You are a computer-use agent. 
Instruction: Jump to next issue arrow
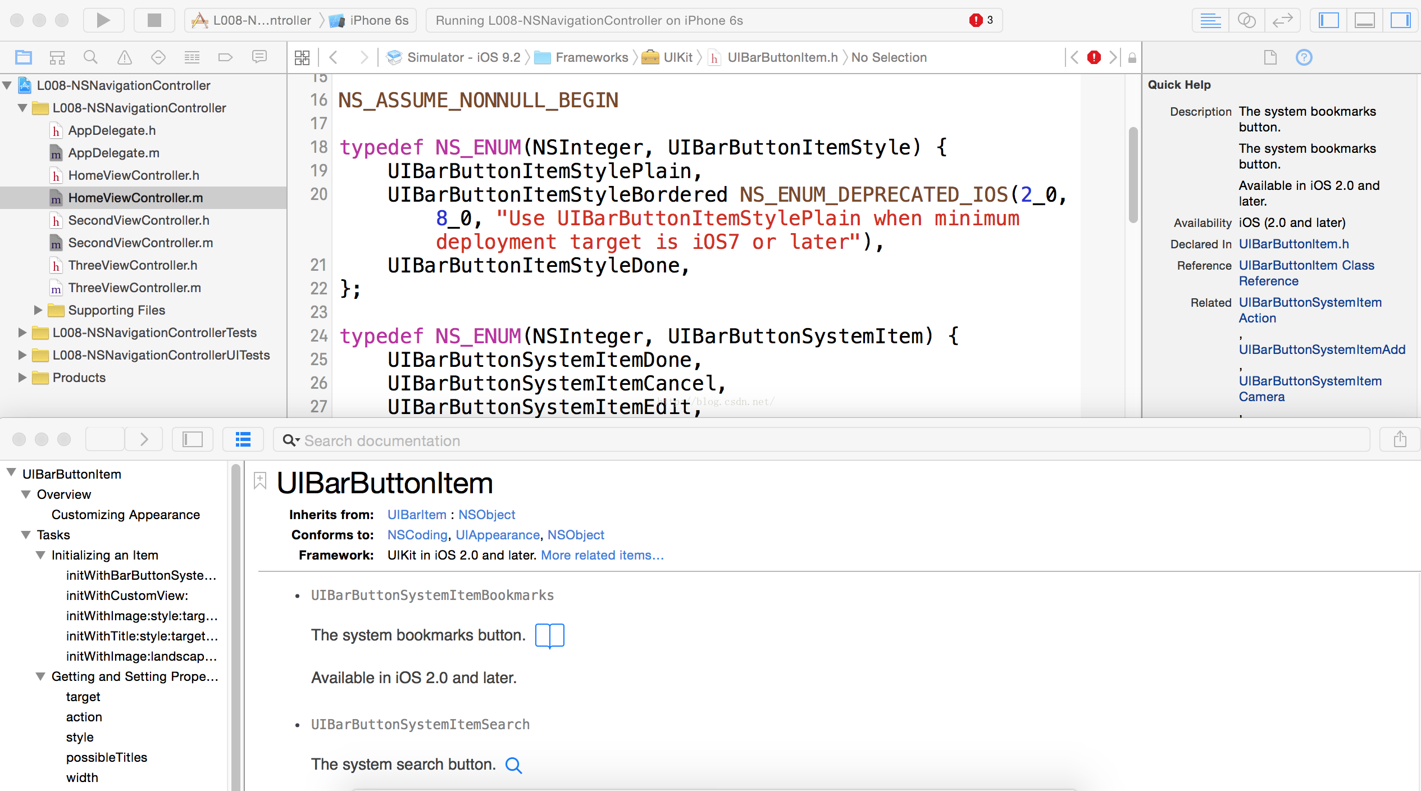1113,57
